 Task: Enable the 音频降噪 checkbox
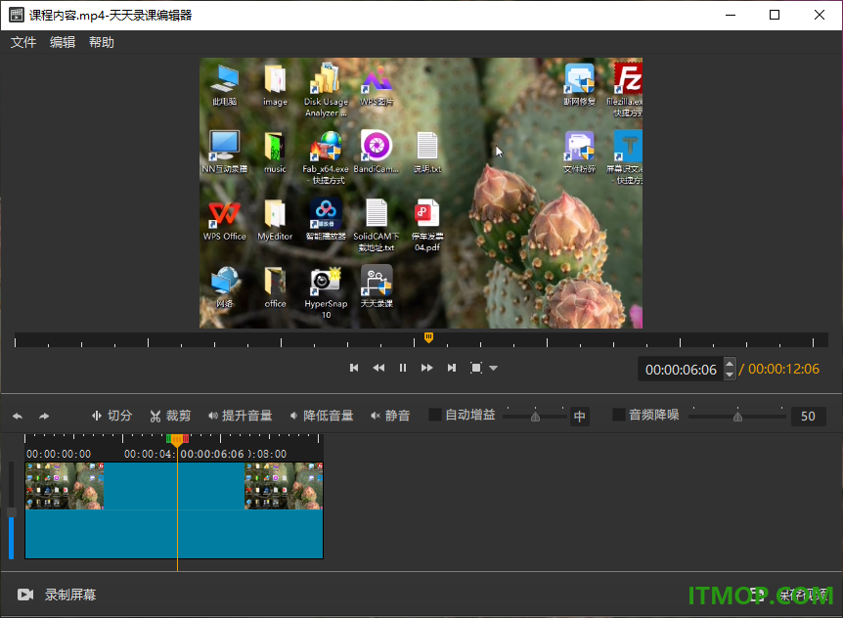tap(619, 415)
